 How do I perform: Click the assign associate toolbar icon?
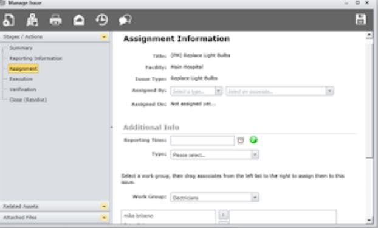32,20
